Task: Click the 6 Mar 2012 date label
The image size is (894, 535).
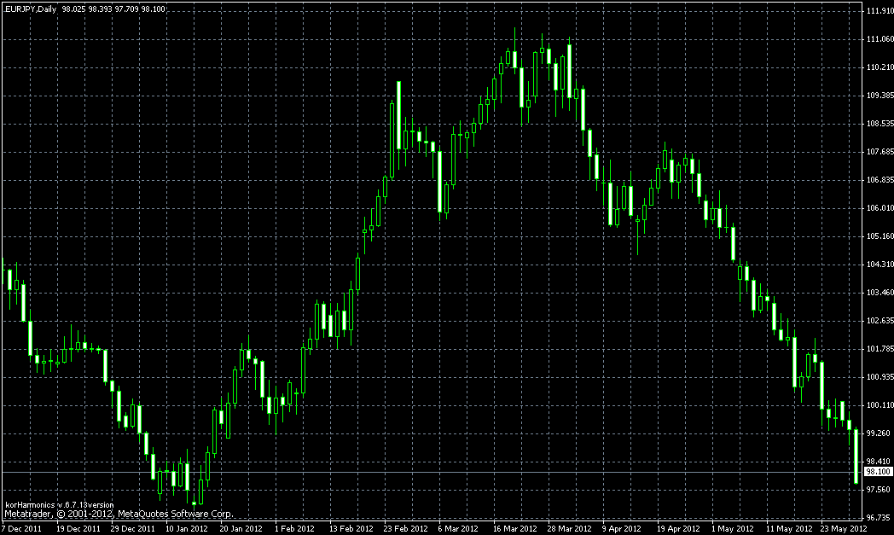Action: click(458, 529)
